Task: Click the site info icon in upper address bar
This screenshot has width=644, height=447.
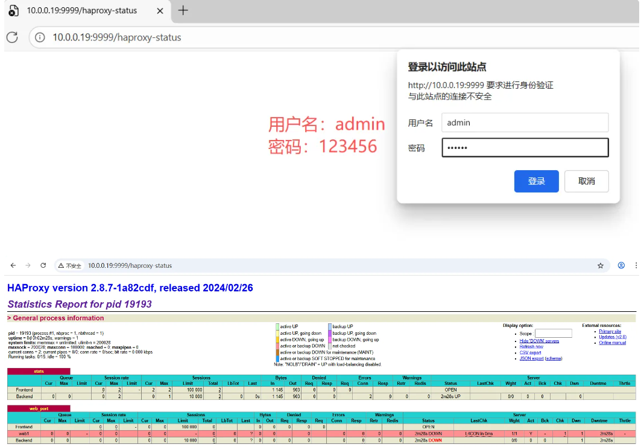Action: (40, 37)
